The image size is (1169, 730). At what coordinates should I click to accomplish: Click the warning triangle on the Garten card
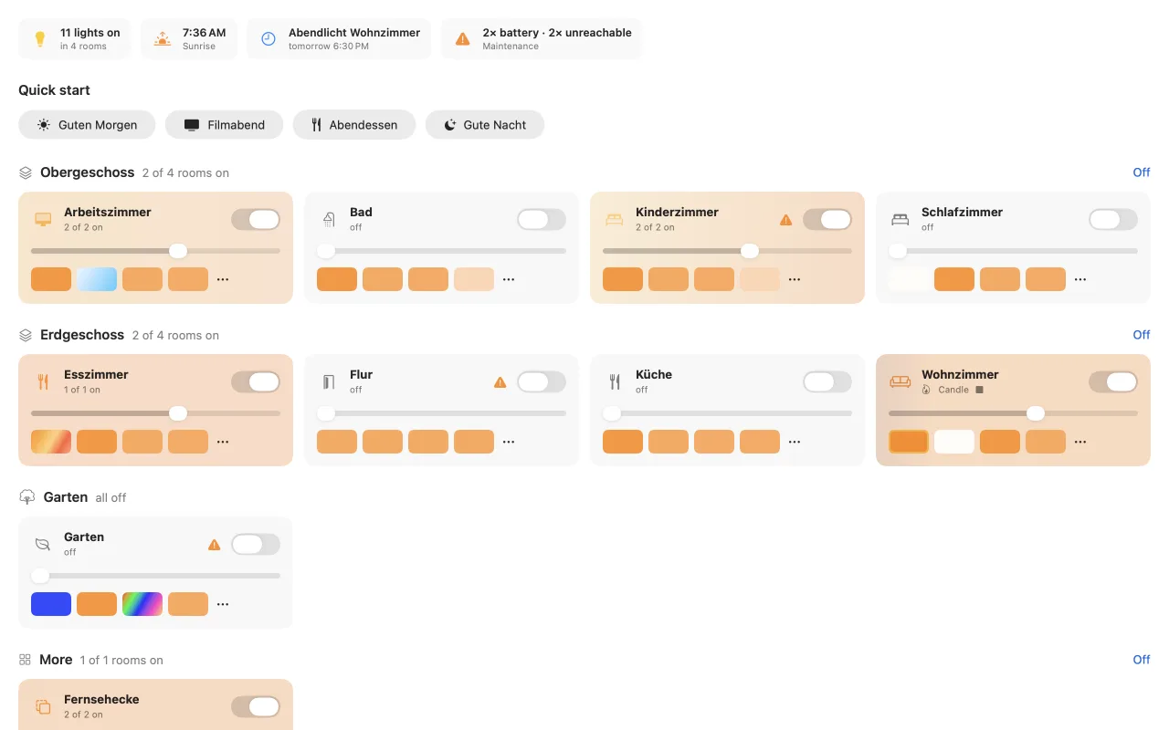(214, 545)
